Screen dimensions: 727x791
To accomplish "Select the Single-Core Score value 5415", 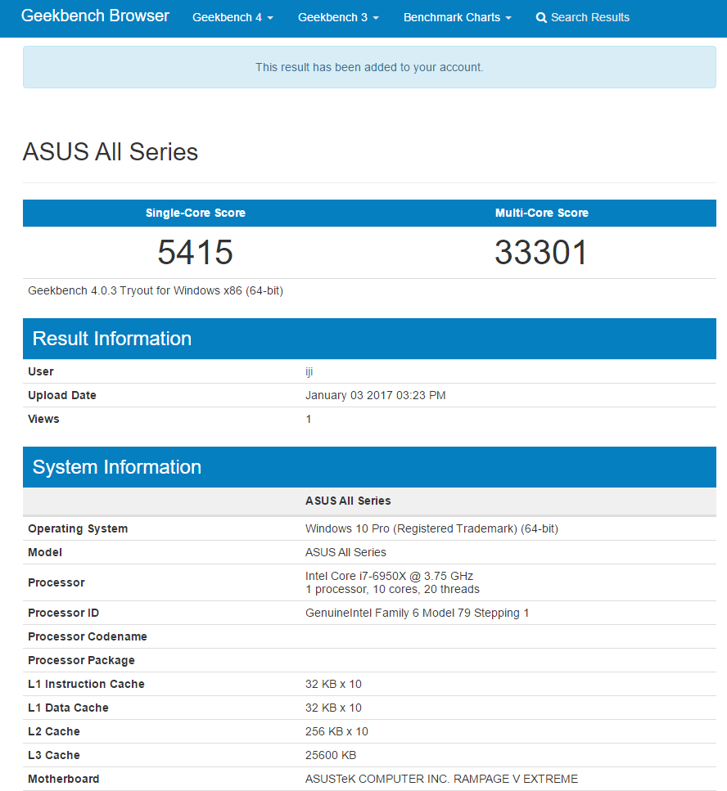I will [196, 252].
